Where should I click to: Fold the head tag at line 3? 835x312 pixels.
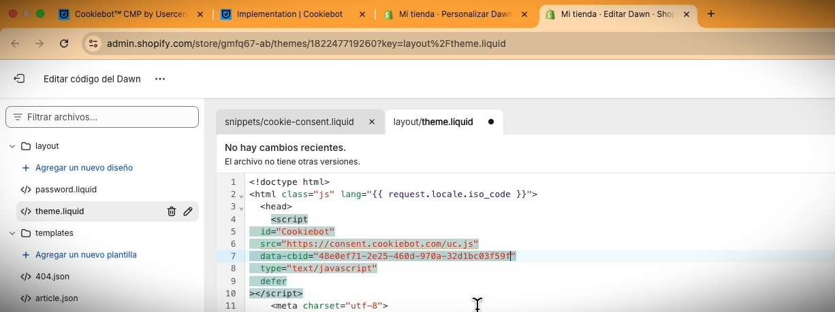click(242, 208)
